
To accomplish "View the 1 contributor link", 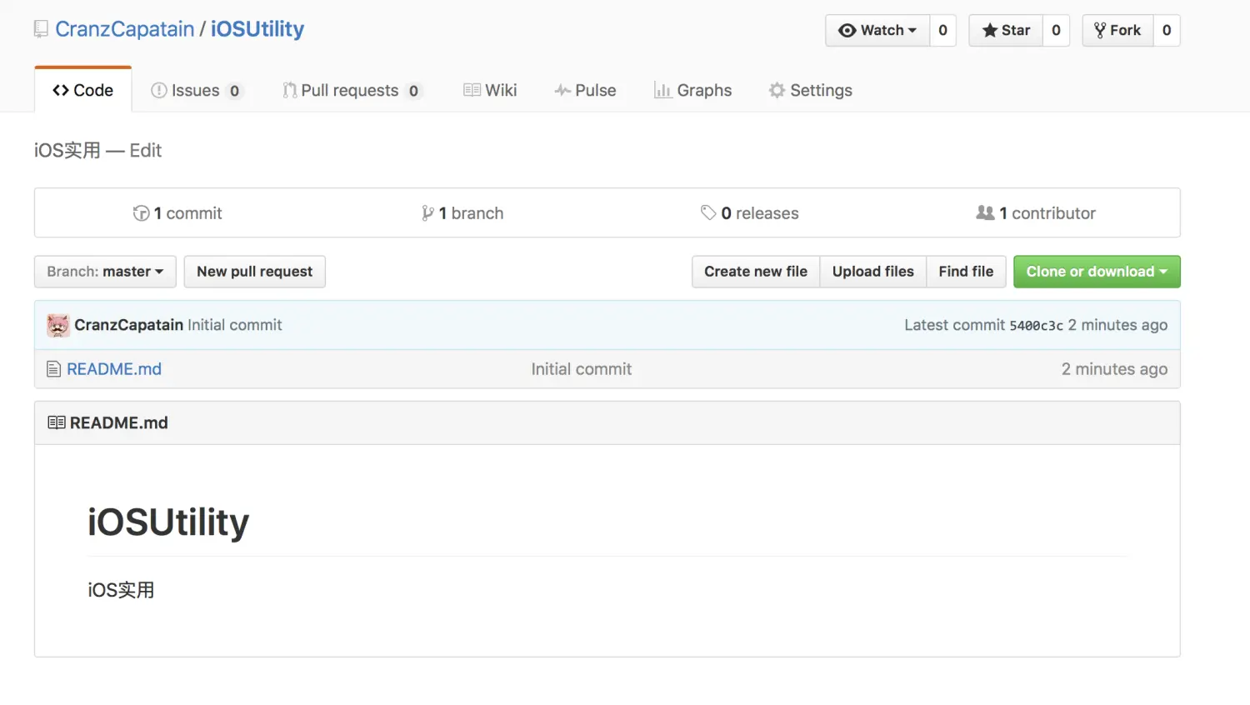I will click(x=1047, y=213).
